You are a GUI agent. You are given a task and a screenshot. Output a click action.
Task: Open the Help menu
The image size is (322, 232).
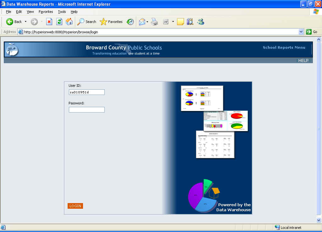(x=74, y=12)
